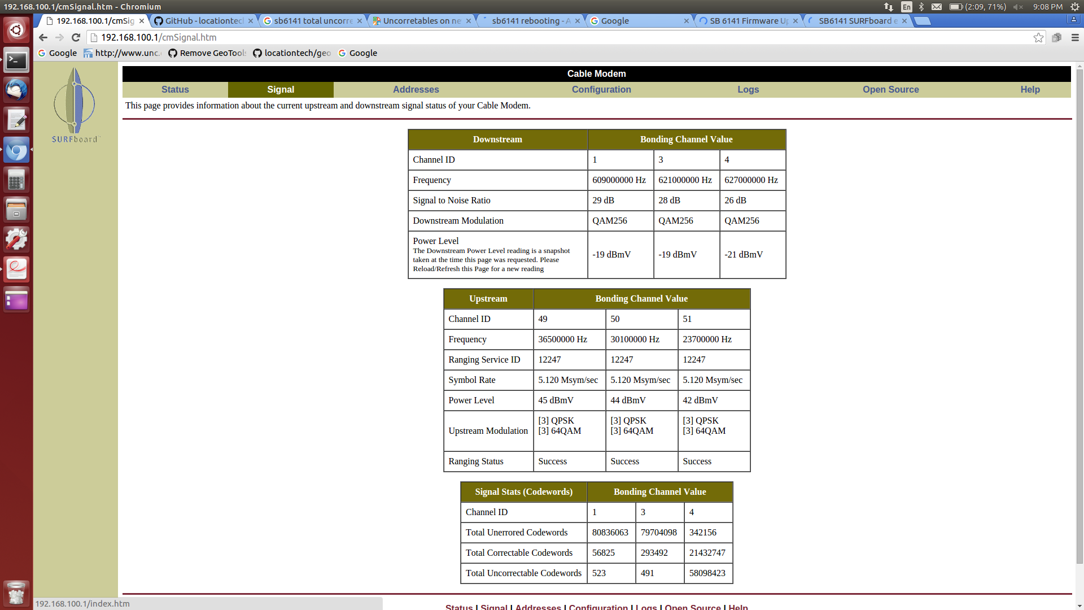Open the purple window app in dock
Image resolution: width=1084 pixels, height=610 pixels.
click(x=16, y=300)
